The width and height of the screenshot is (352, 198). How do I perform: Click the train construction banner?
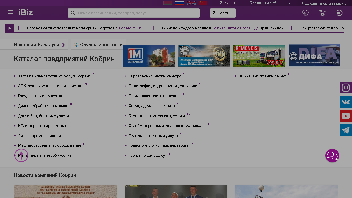click(204, 55)
